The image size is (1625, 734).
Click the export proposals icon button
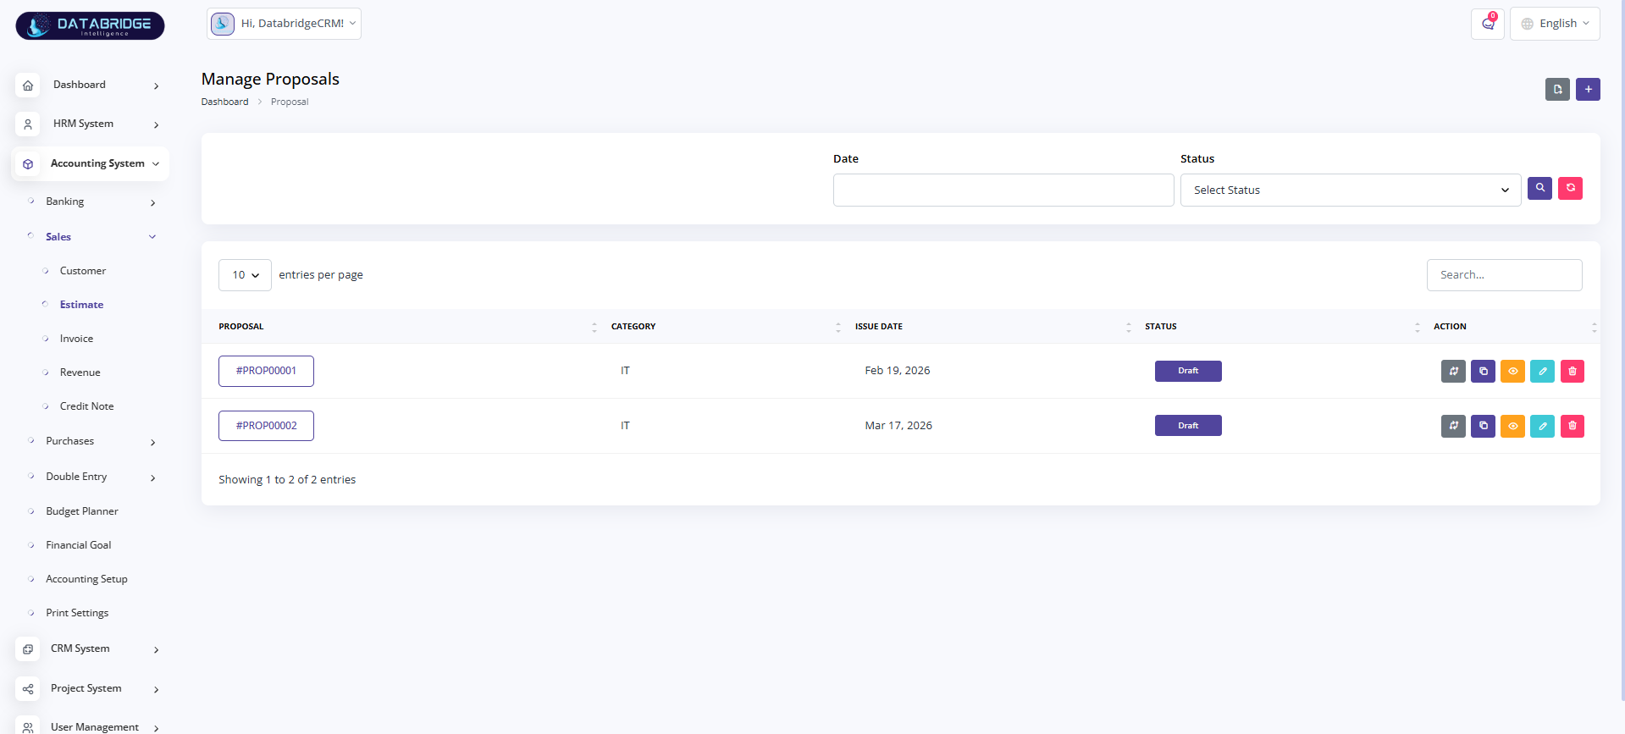click(x=1557, y=89)
